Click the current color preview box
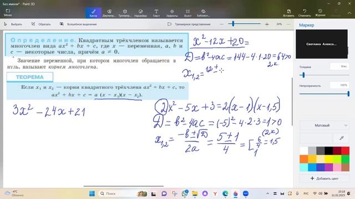Viewport: 355px width, 199px height. [x=316, y=138]
